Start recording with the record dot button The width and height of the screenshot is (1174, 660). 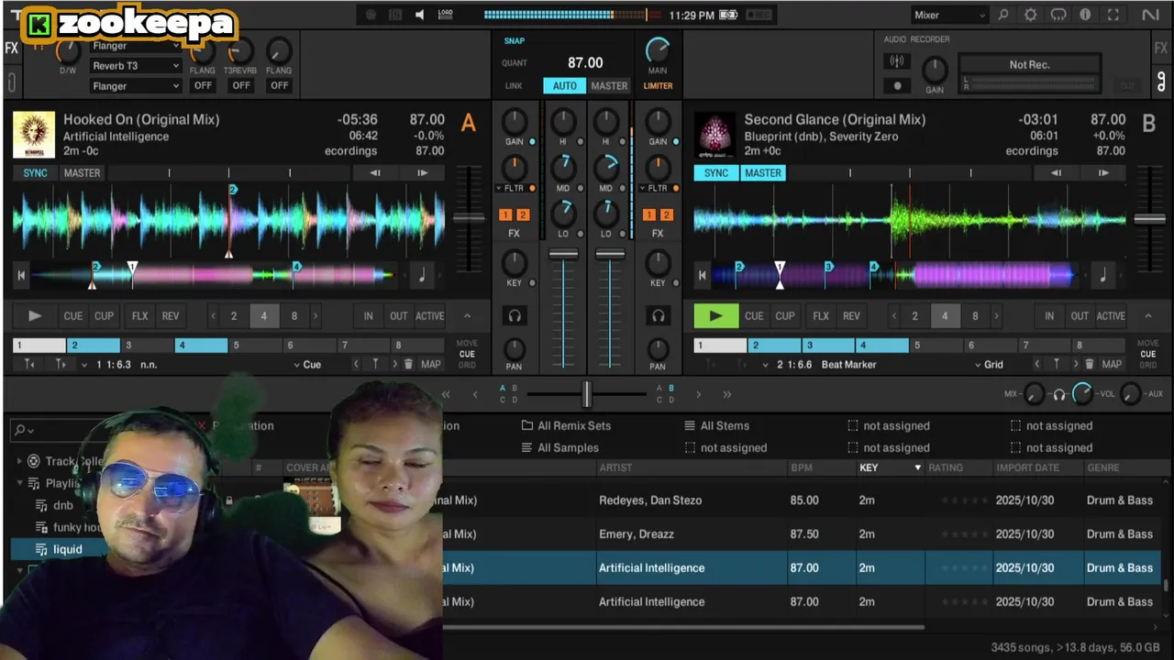pyautogui.click(x=897, y=85)
